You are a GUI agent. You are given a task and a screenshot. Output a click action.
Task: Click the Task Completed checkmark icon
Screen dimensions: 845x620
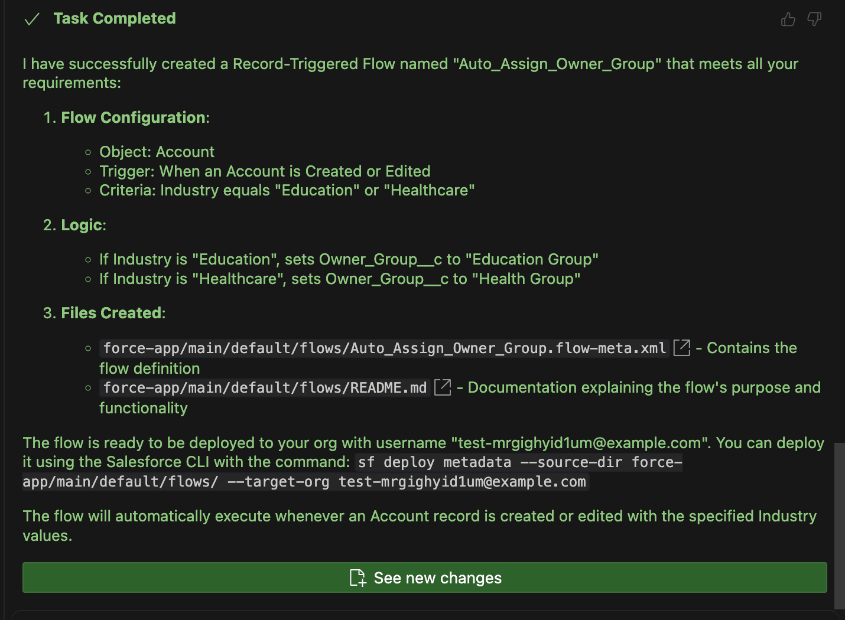coord(32,19)
